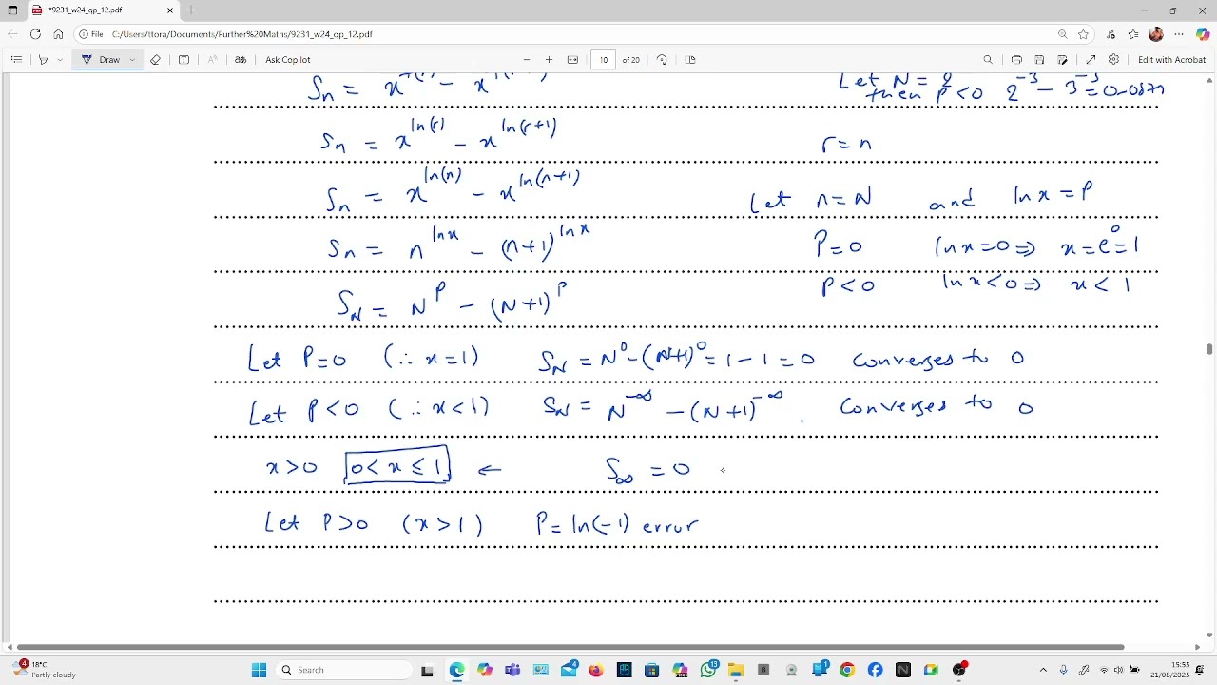Viewport: 1217px width, 685px height.
Task: Open the weather widget showing 18°C
Action: (44, 670)
